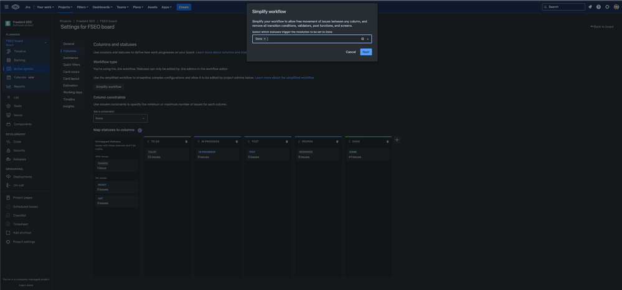The height and width of the screenshot is (290, 622).
Task: Click trash icon on IN PROGRESS column
Action: (x=237, y=141)
